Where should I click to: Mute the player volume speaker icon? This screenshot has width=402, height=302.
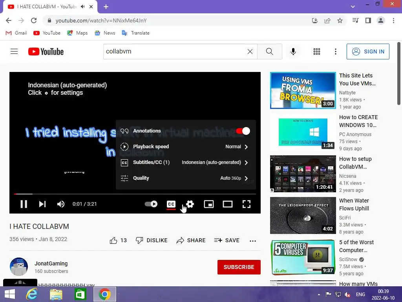pos(61,204)
